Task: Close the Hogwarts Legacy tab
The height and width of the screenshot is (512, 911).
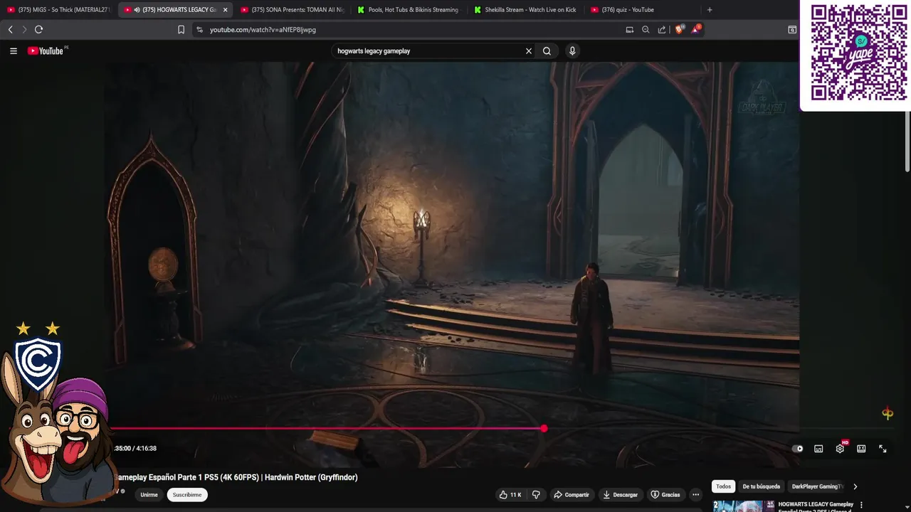Action: 225,10
